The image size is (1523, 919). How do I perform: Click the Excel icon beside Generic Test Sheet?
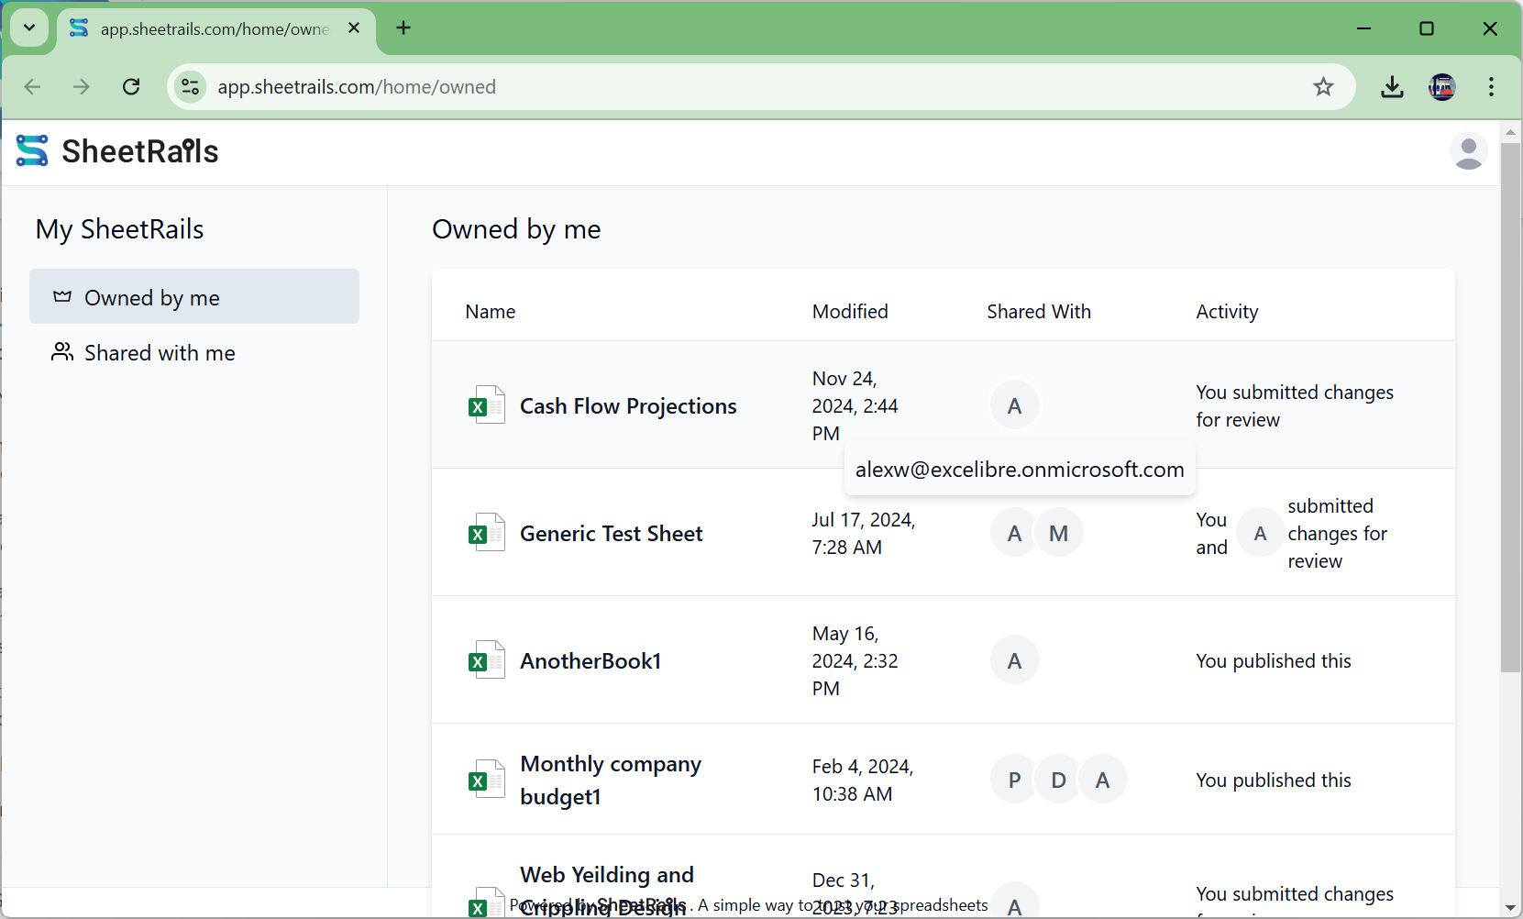486,533
